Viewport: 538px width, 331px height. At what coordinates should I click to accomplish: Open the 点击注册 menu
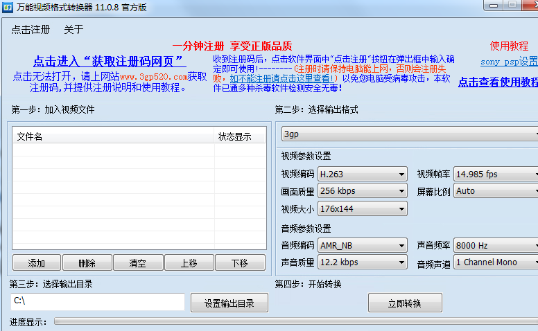(31, 30)
